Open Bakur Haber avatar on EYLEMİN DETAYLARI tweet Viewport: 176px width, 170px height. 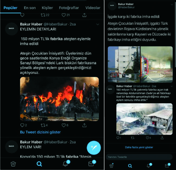tap(11, 28)
